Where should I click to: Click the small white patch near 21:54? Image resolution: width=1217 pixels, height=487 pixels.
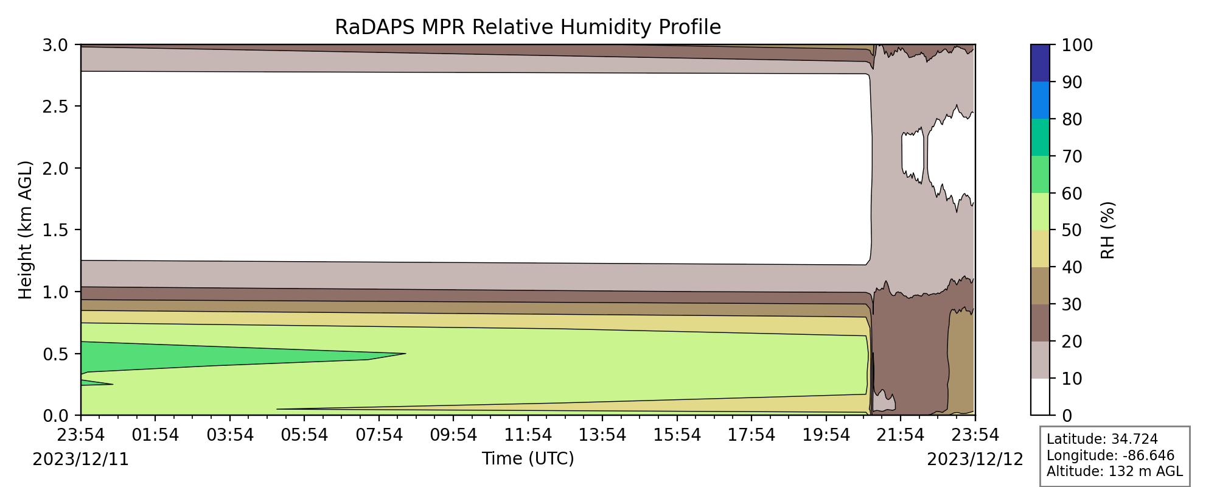point(912,155)
